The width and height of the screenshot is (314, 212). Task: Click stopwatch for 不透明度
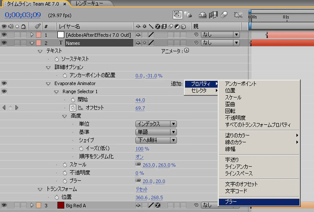click(65, 173)
